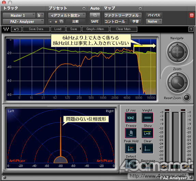Viewport: 196px width, 181px height.
Task: Click the copy preset settings icon
Action: [x=61, y=22]
